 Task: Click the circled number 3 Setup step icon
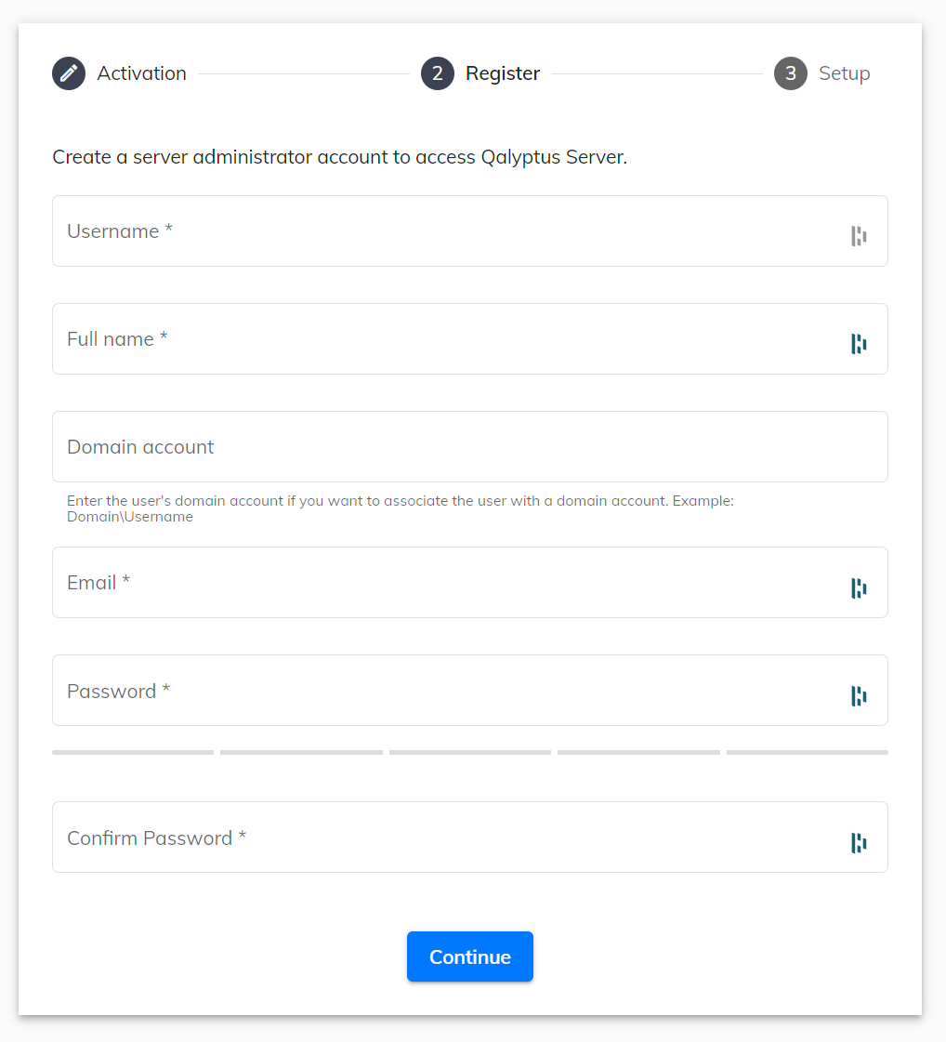[790, 73]
